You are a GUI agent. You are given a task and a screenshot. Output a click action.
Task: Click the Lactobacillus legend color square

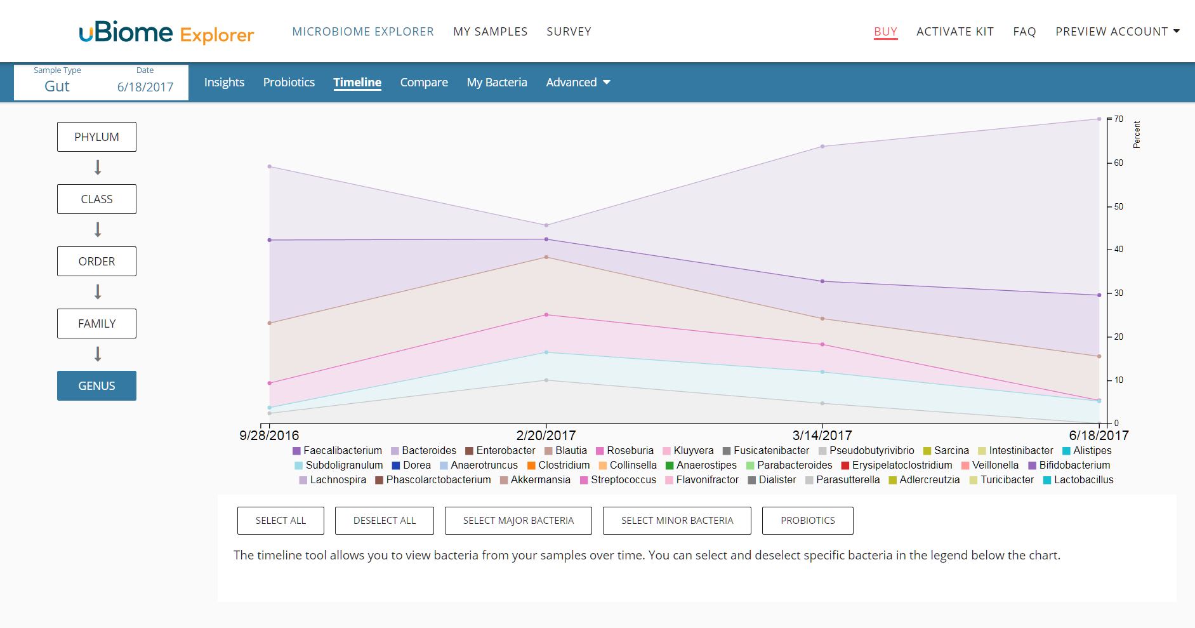1047,480
